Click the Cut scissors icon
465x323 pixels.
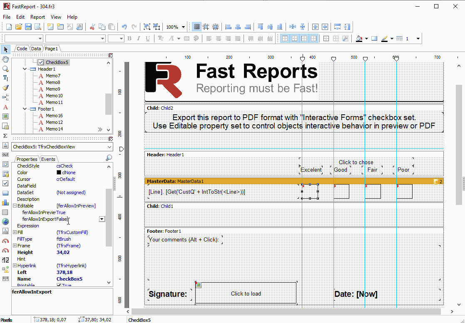(x=92, y=27)
